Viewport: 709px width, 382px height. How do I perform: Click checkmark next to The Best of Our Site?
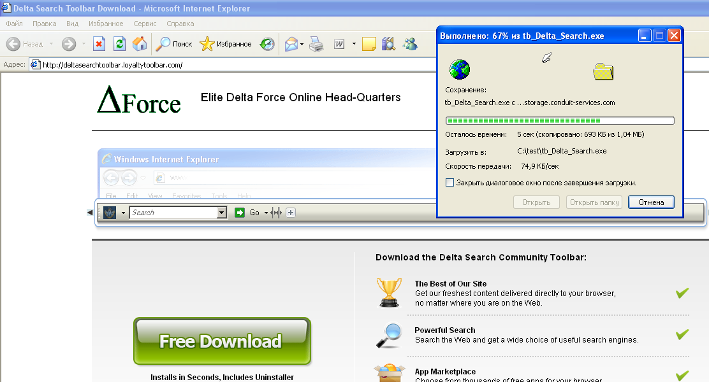click(x=682, y=293)
